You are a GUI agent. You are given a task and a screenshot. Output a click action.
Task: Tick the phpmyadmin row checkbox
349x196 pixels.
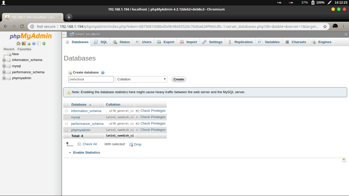(x=66, y=130)
